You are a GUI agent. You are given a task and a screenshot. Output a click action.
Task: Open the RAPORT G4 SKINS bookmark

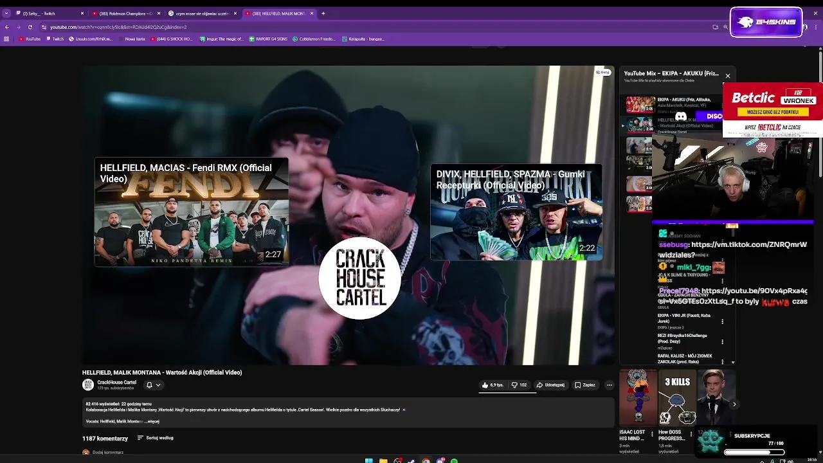coord(267,39)
